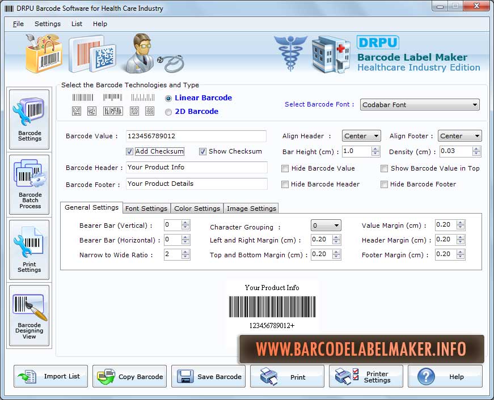Increase Bearer Bar Vertical value
494x400 pixels.
pyautogui.click(x=185, y=223)
